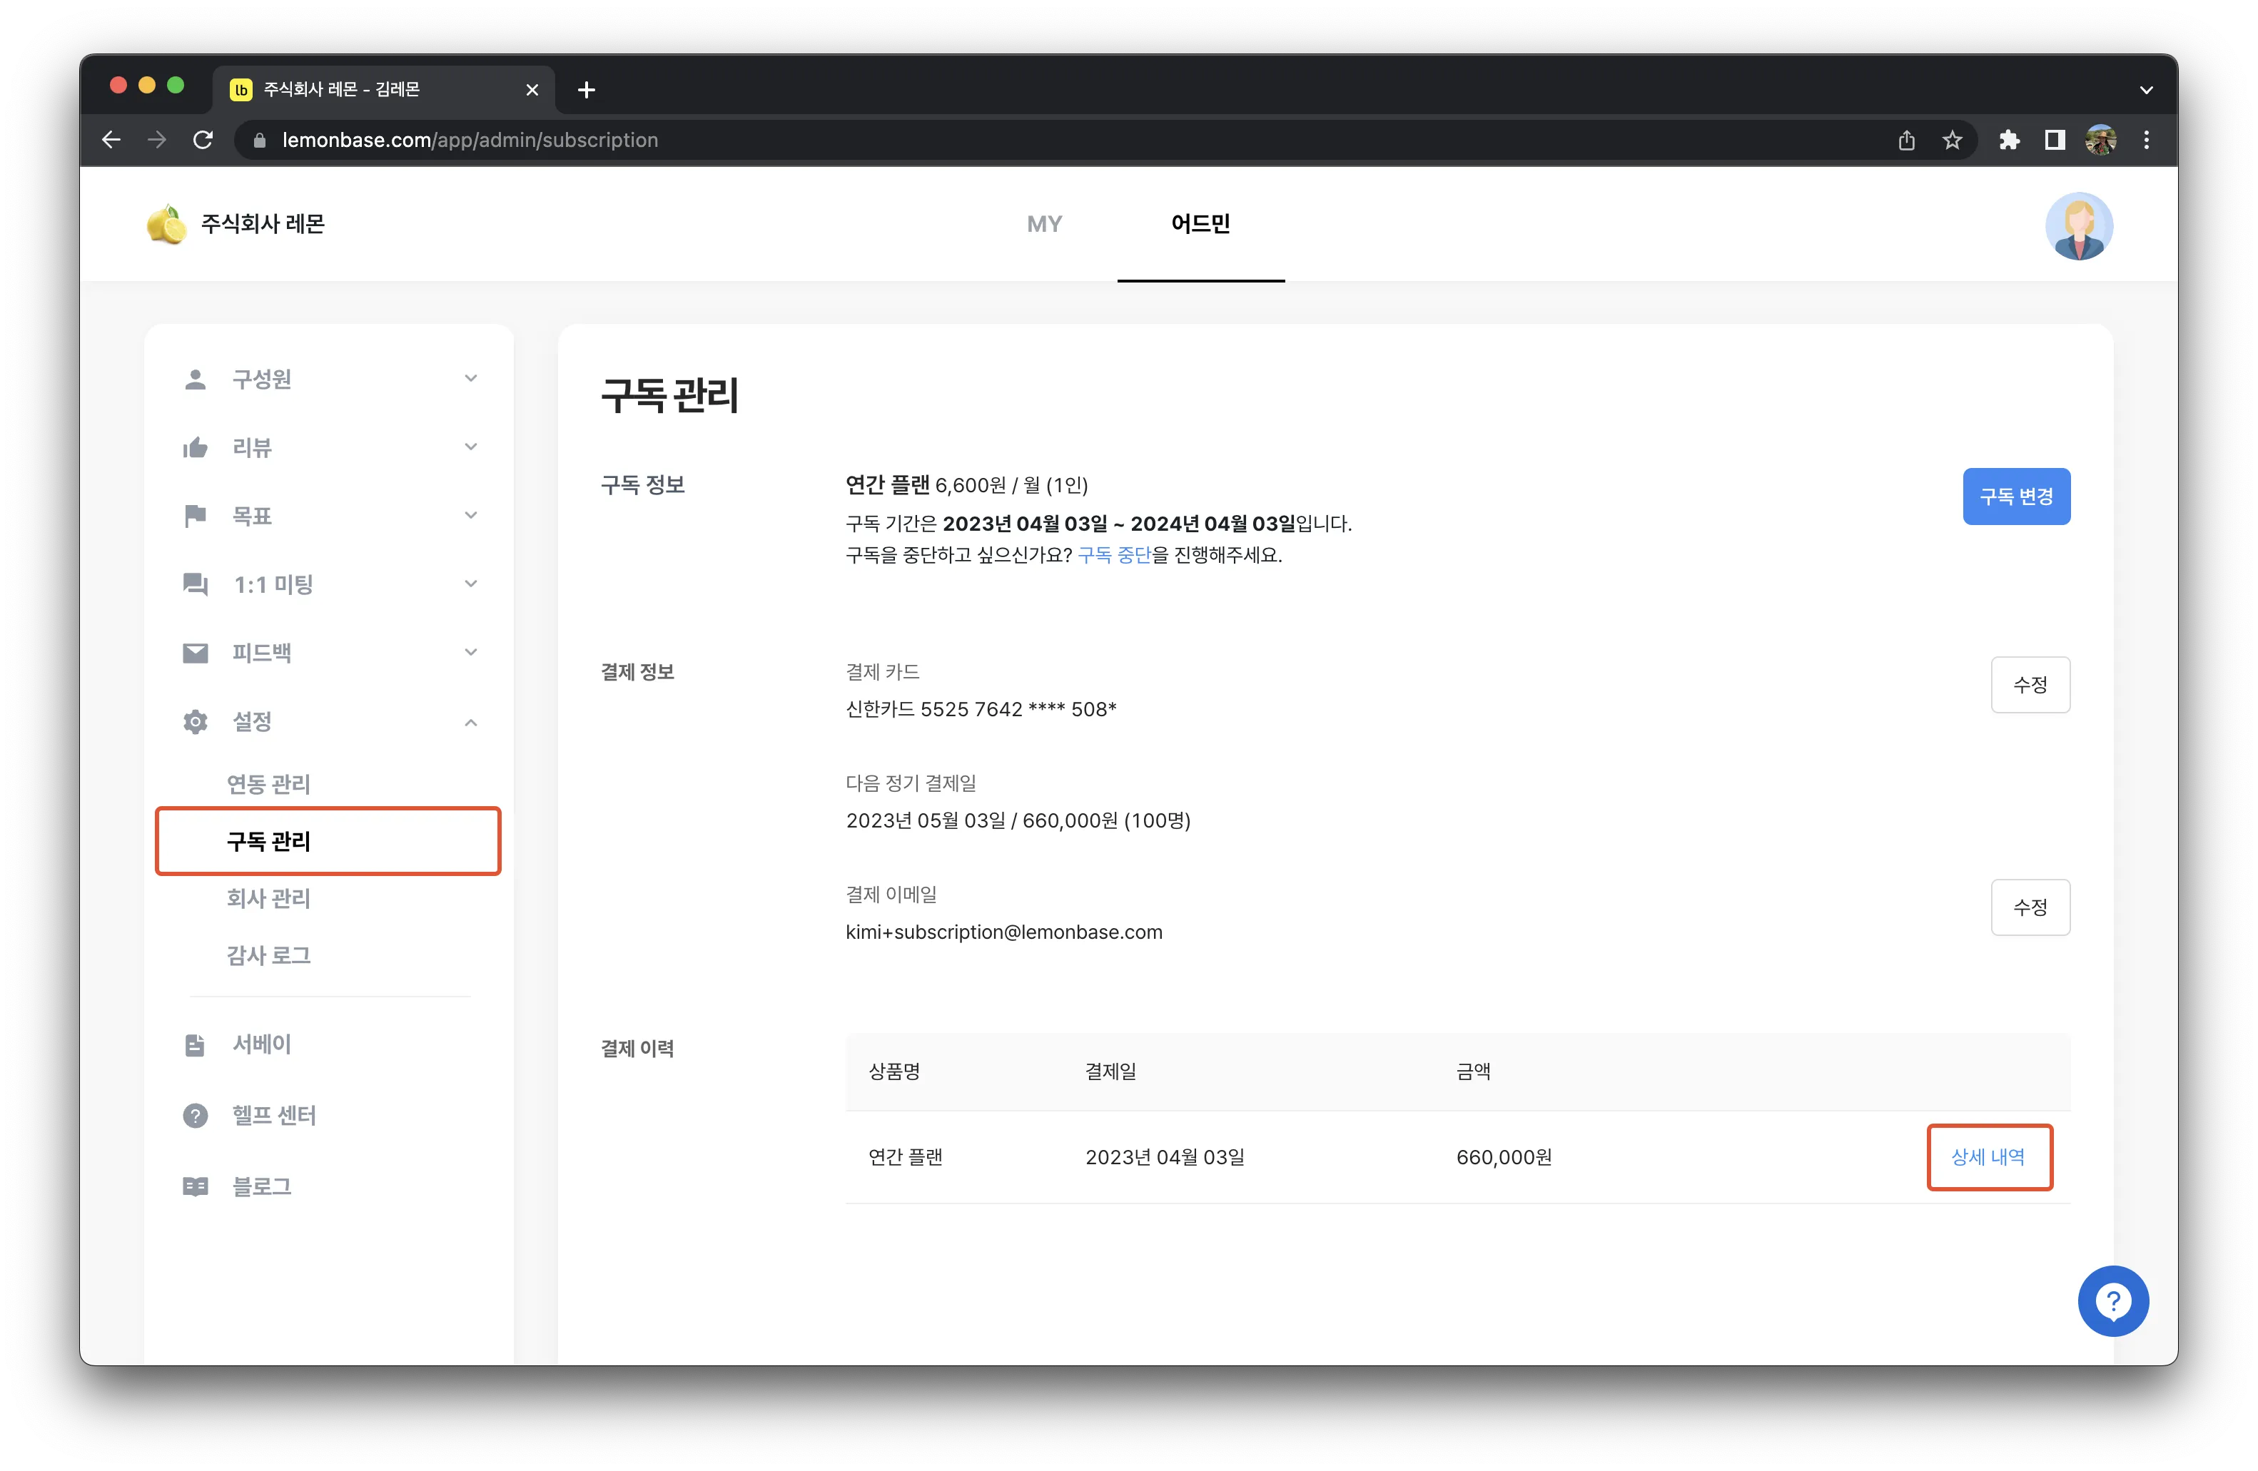The width and height of the screenshot is (2258, 1471).
Task: Collapse the 설정 sidebar section
Action: click(x=328, y=722)
